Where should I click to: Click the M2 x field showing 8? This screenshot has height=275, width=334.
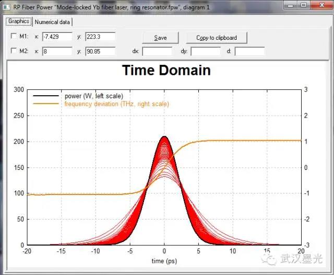[57, 51]
